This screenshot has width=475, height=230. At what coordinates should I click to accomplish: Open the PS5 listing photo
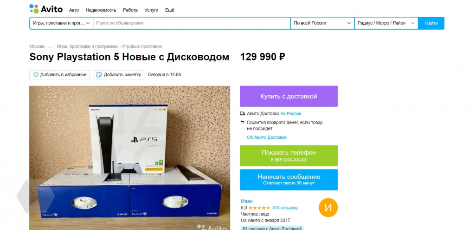(x=130, y=158)
